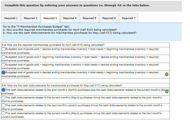Open the Required 1 tab

click(x=11, y=18)
